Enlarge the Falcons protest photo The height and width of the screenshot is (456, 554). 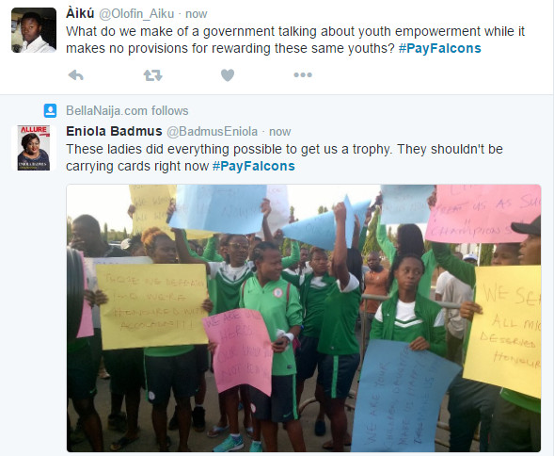[304, 318]
